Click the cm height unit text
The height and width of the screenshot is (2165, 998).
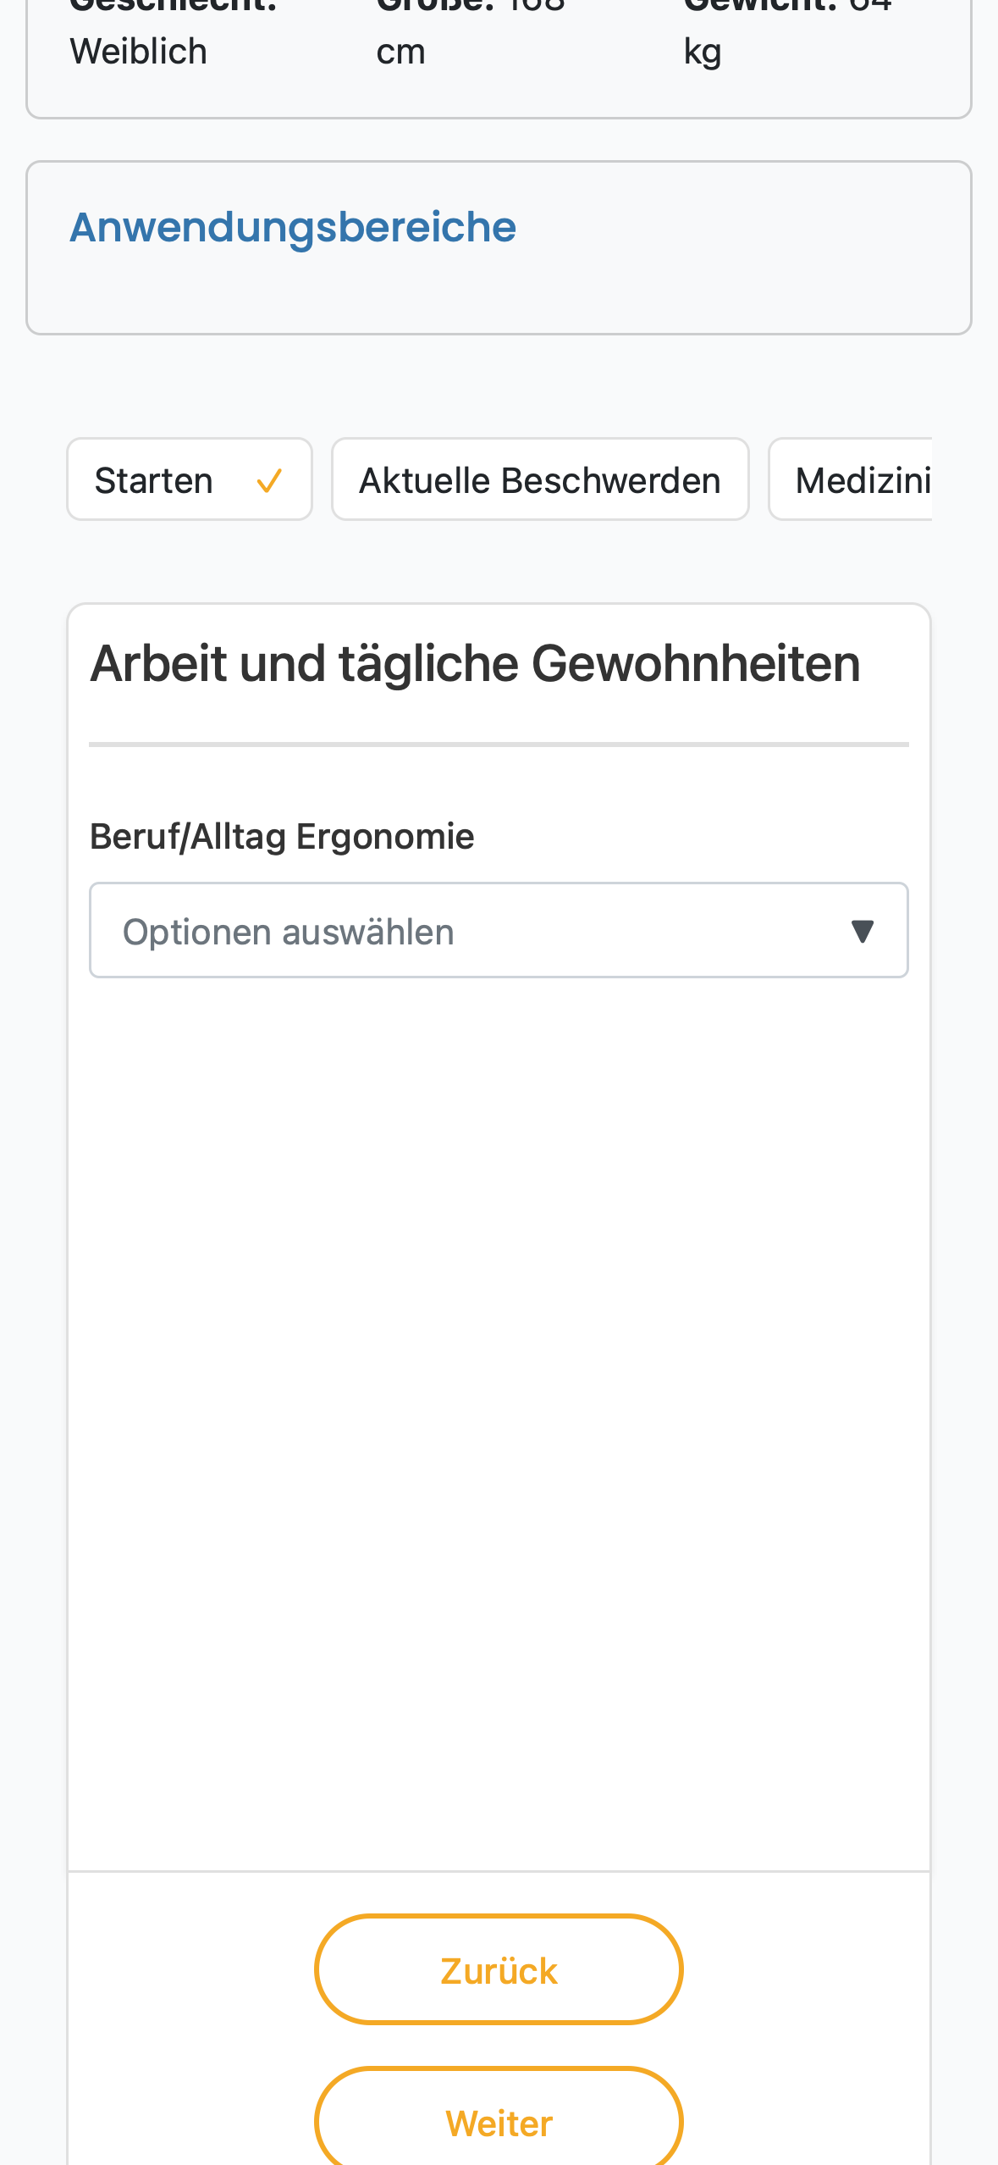coord(400,53)
